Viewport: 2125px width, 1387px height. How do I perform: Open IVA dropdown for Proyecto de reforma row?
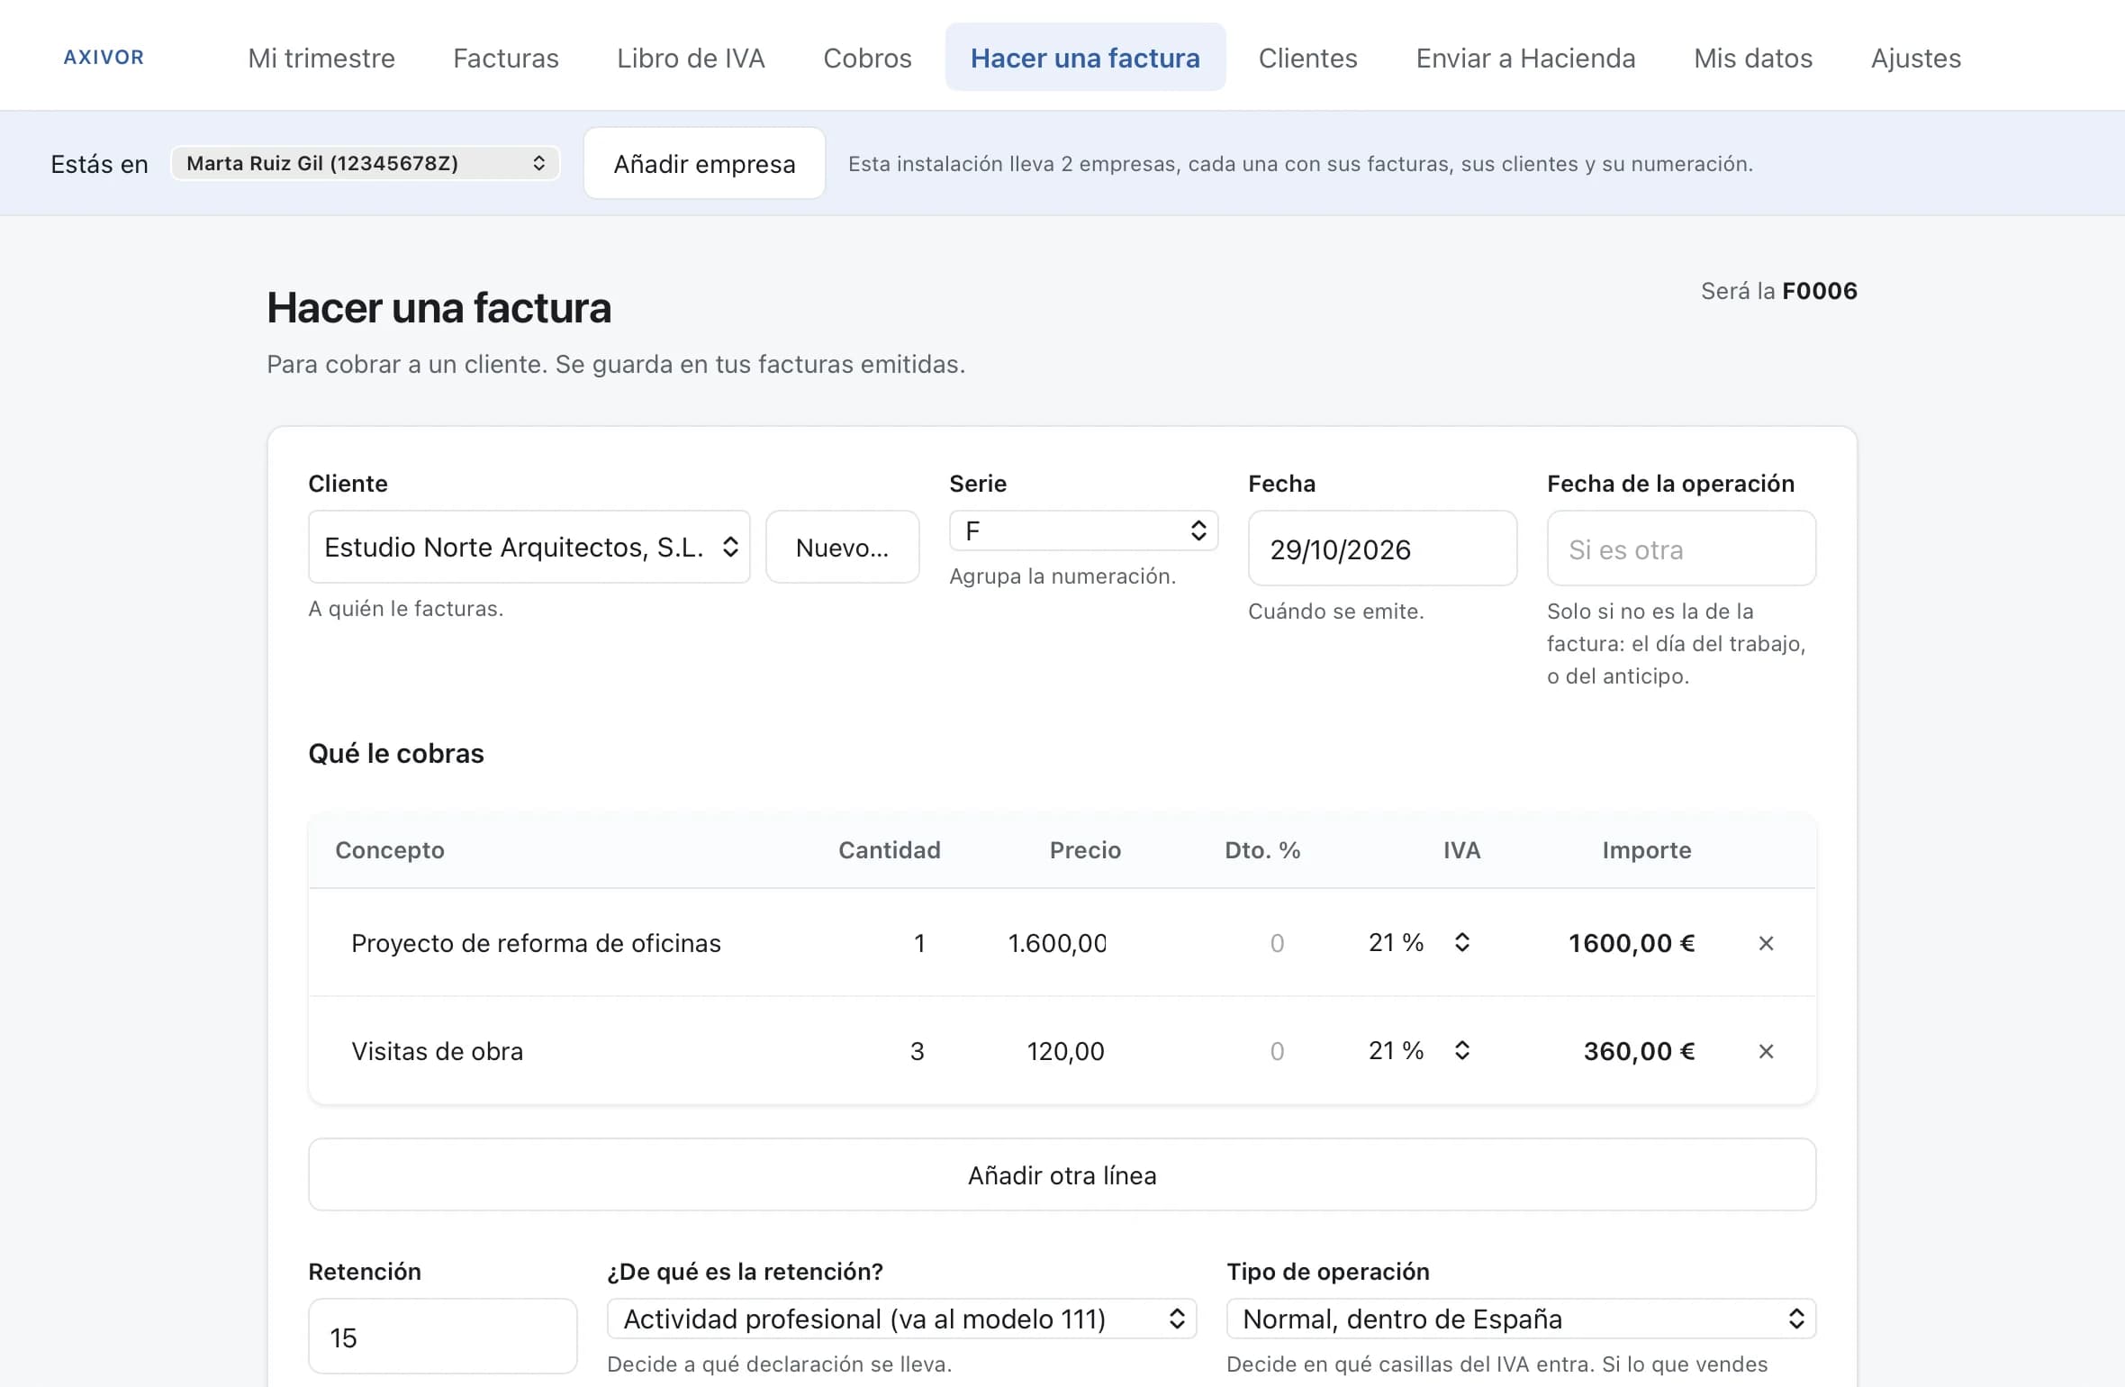[1419, 943]
